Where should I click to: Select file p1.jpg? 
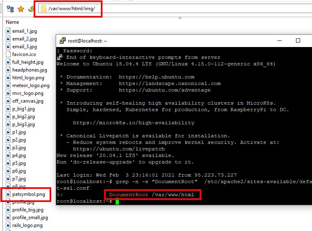click(x=19, y=132)
